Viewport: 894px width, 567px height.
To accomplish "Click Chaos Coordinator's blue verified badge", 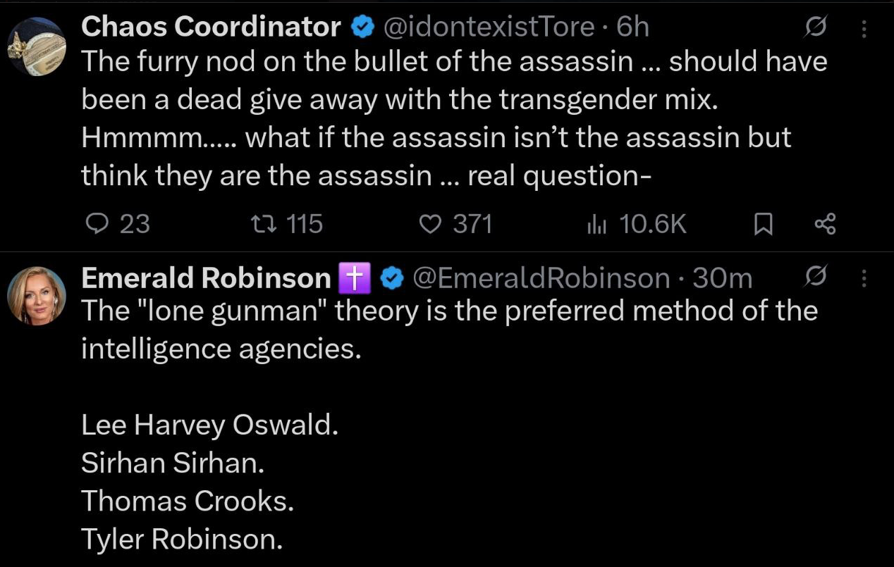I will pos(362,28).
